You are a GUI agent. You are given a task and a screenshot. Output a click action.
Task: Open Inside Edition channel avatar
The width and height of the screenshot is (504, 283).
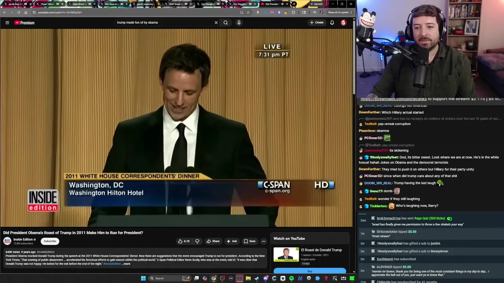coord(7,241)
